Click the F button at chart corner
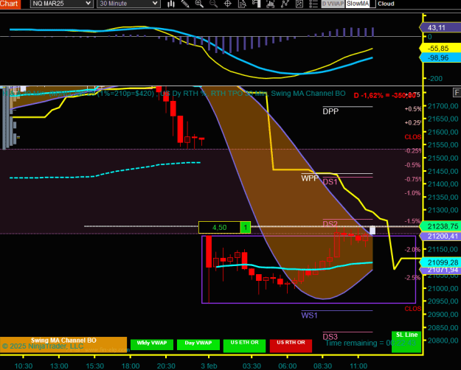 point(457,93)
